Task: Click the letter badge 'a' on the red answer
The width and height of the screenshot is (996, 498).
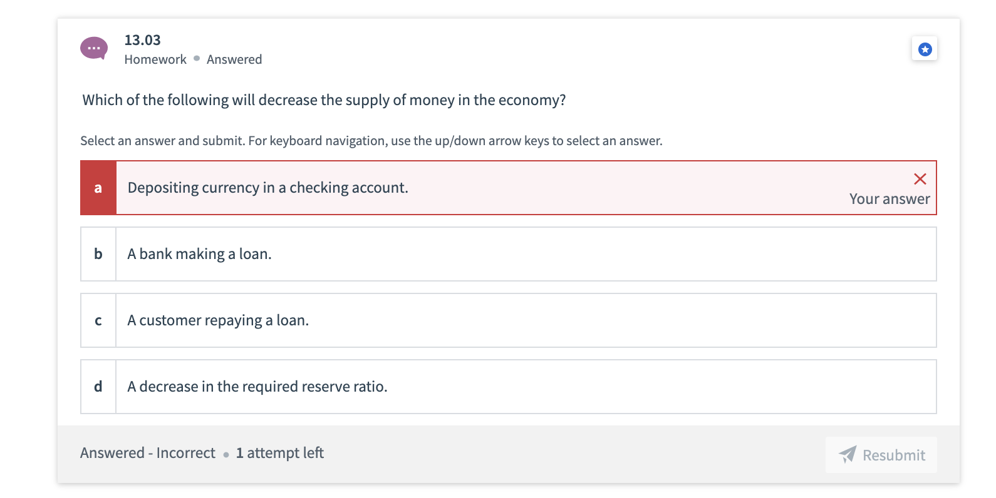Action: tap(98, 188)
